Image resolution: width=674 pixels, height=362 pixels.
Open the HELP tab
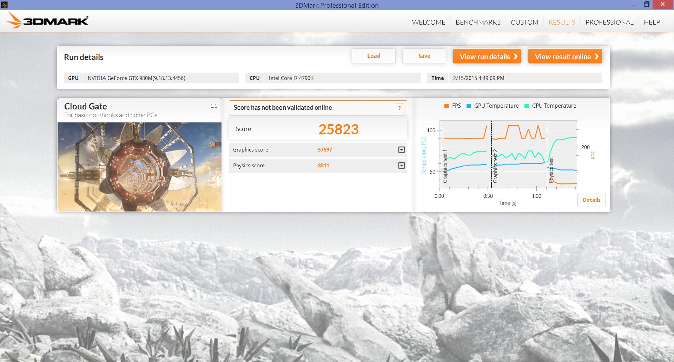(x=652, y=22)
